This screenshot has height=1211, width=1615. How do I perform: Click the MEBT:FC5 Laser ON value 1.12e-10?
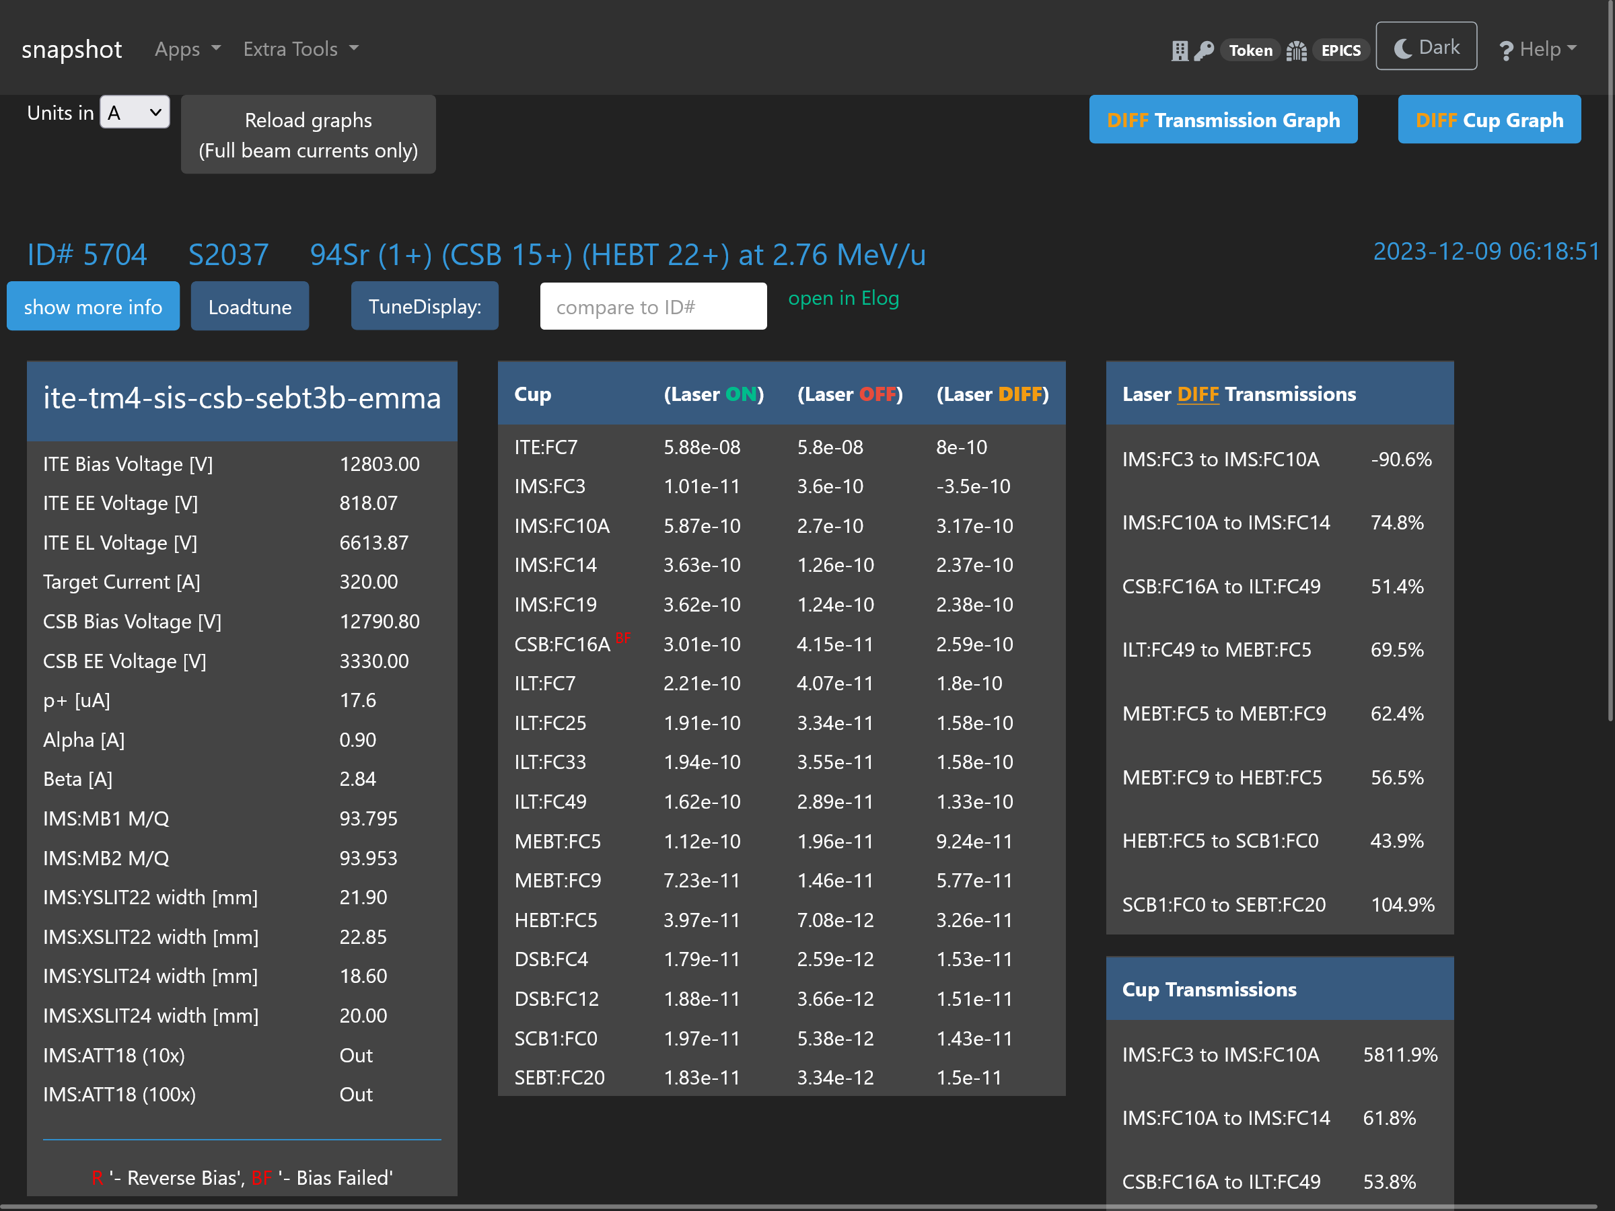(x=702, y=842)
